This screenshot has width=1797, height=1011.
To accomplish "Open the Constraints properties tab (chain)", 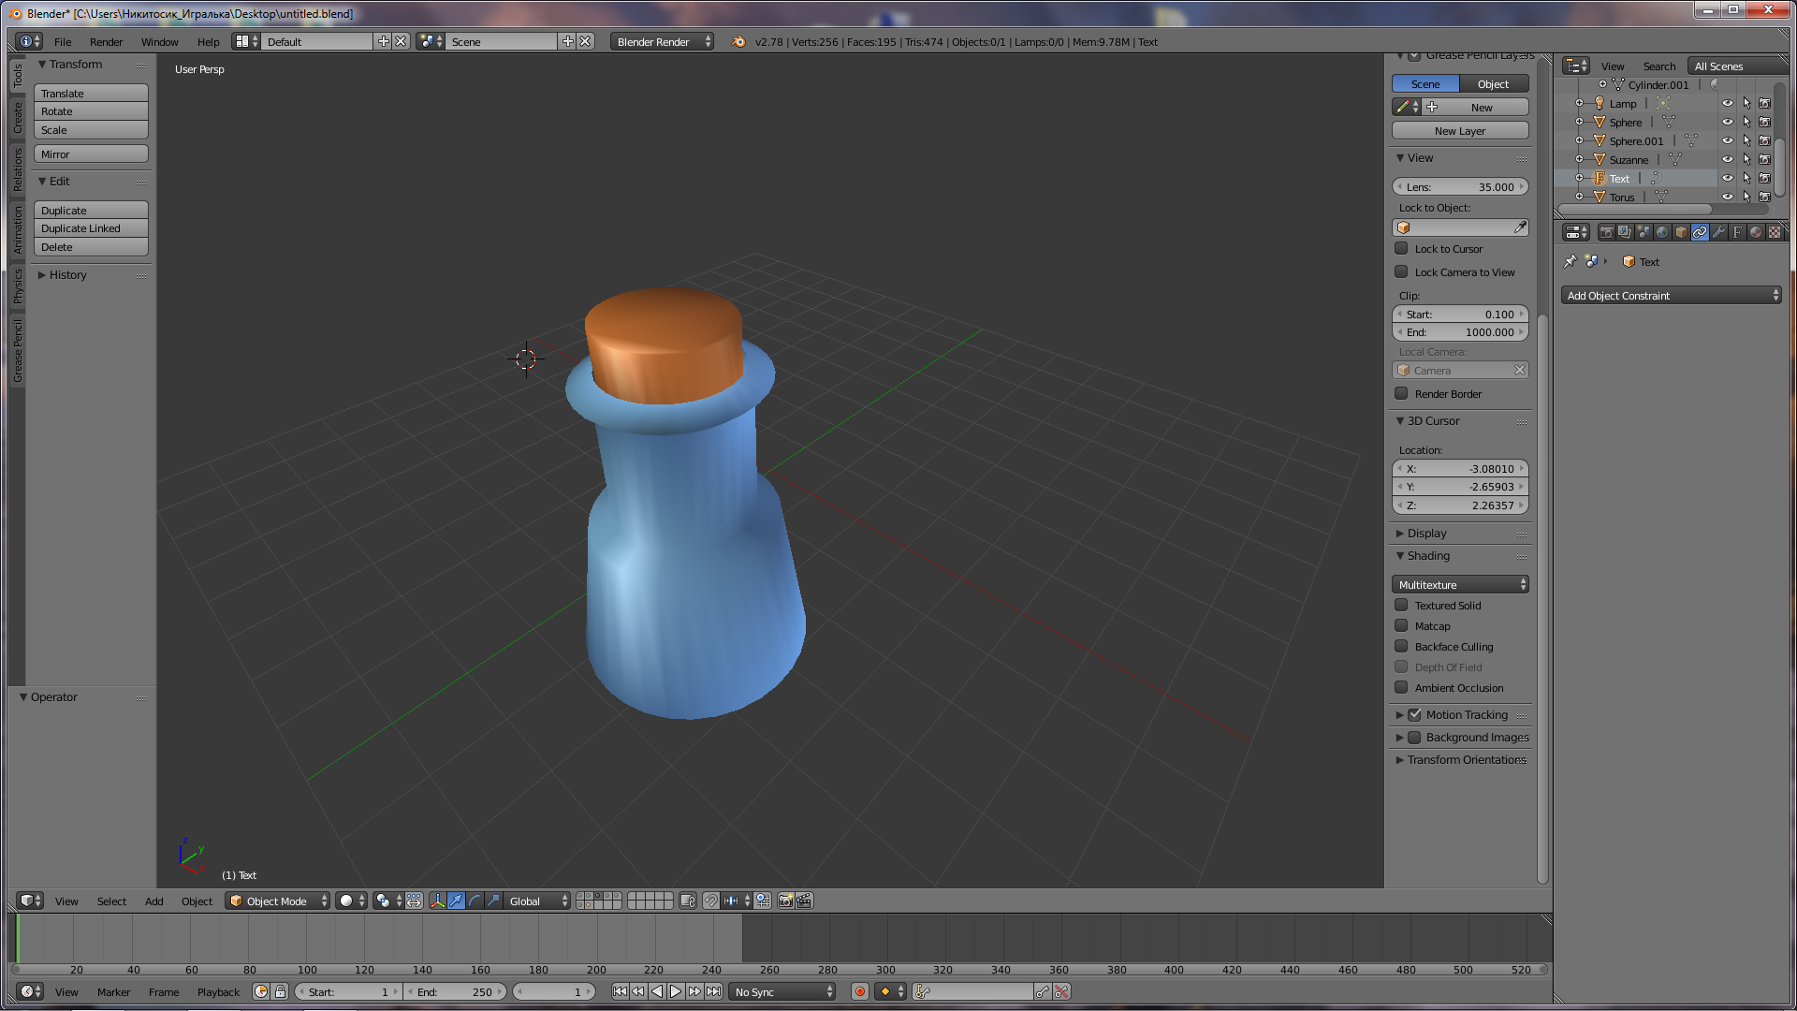I will 1700,232.
